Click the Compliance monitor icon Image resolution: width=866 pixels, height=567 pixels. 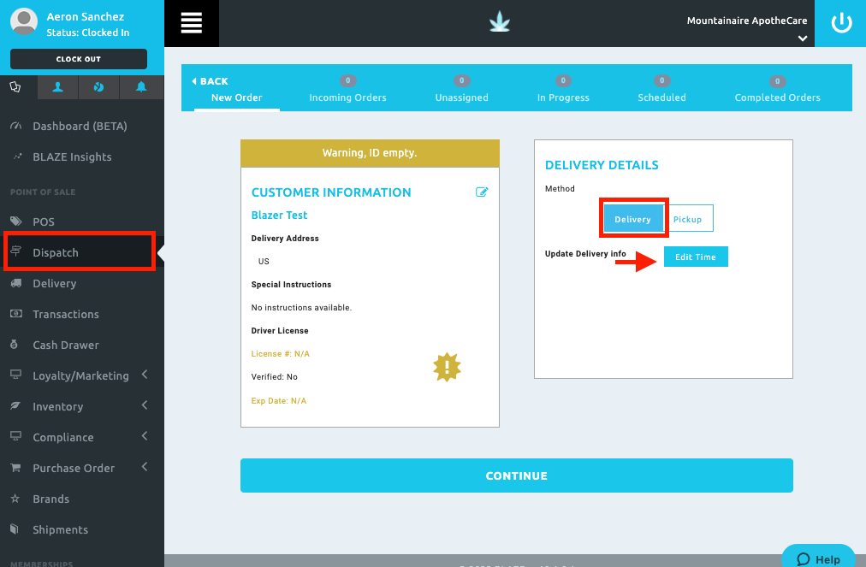16,436
